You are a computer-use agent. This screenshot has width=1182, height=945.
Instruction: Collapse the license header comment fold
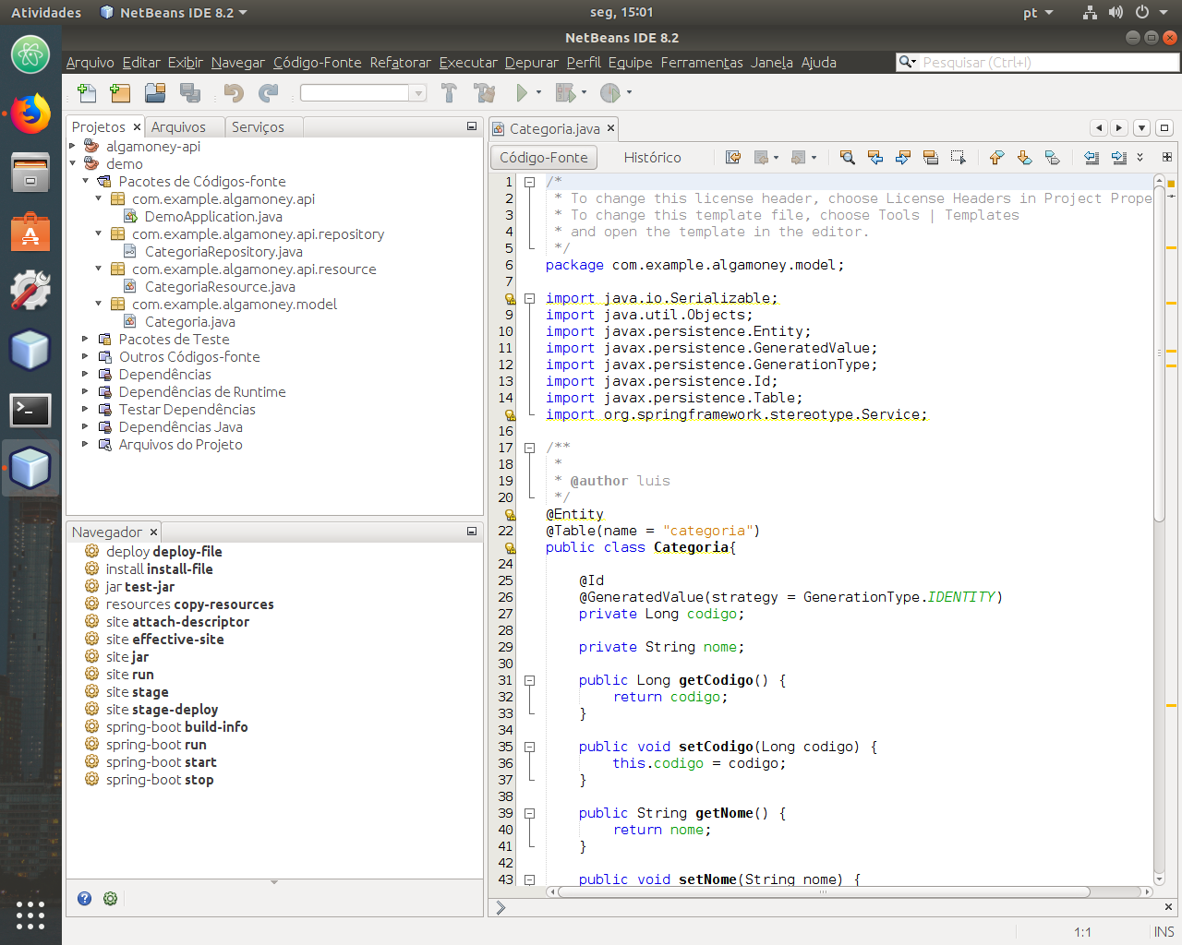(530, 182)
